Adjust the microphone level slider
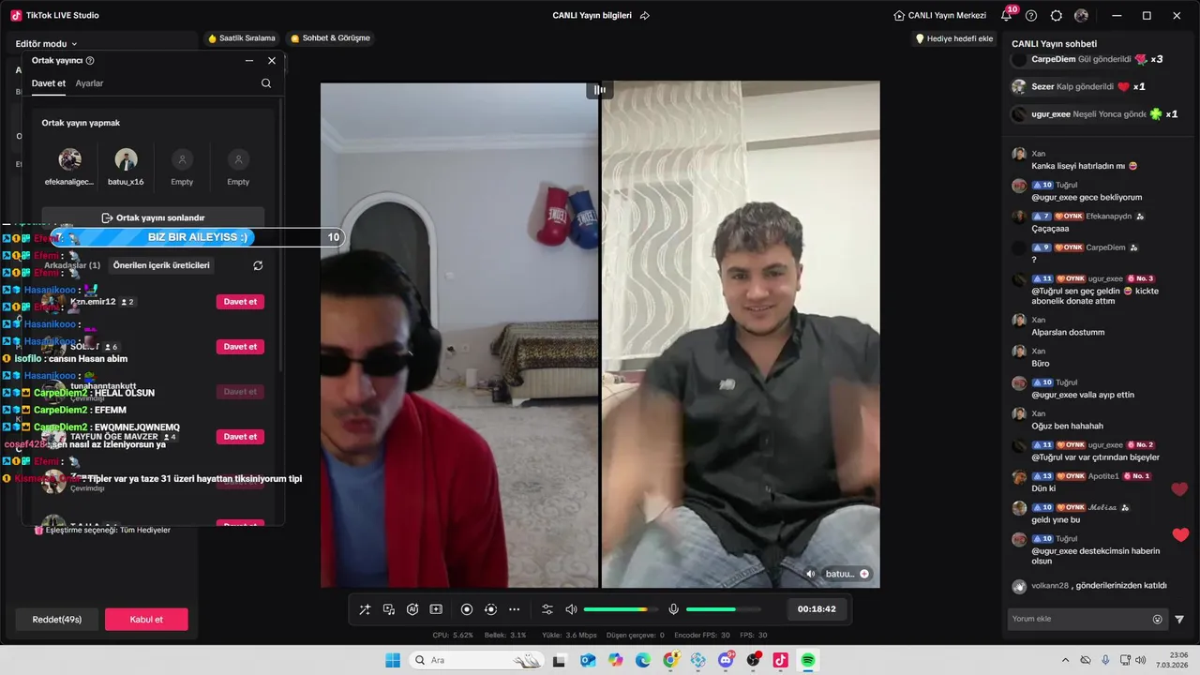The width and height of the screenshot is (1200, 675). coord(723,609)
